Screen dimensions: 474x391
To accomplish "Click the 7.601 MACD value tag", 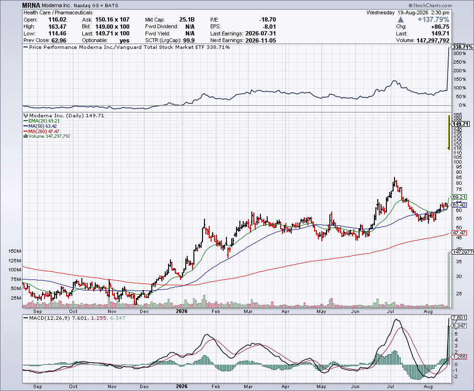I will coord(459,318).
